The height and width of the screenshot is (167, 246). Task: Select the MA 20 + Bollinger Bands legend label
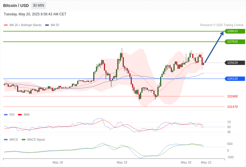coord(25,25)
